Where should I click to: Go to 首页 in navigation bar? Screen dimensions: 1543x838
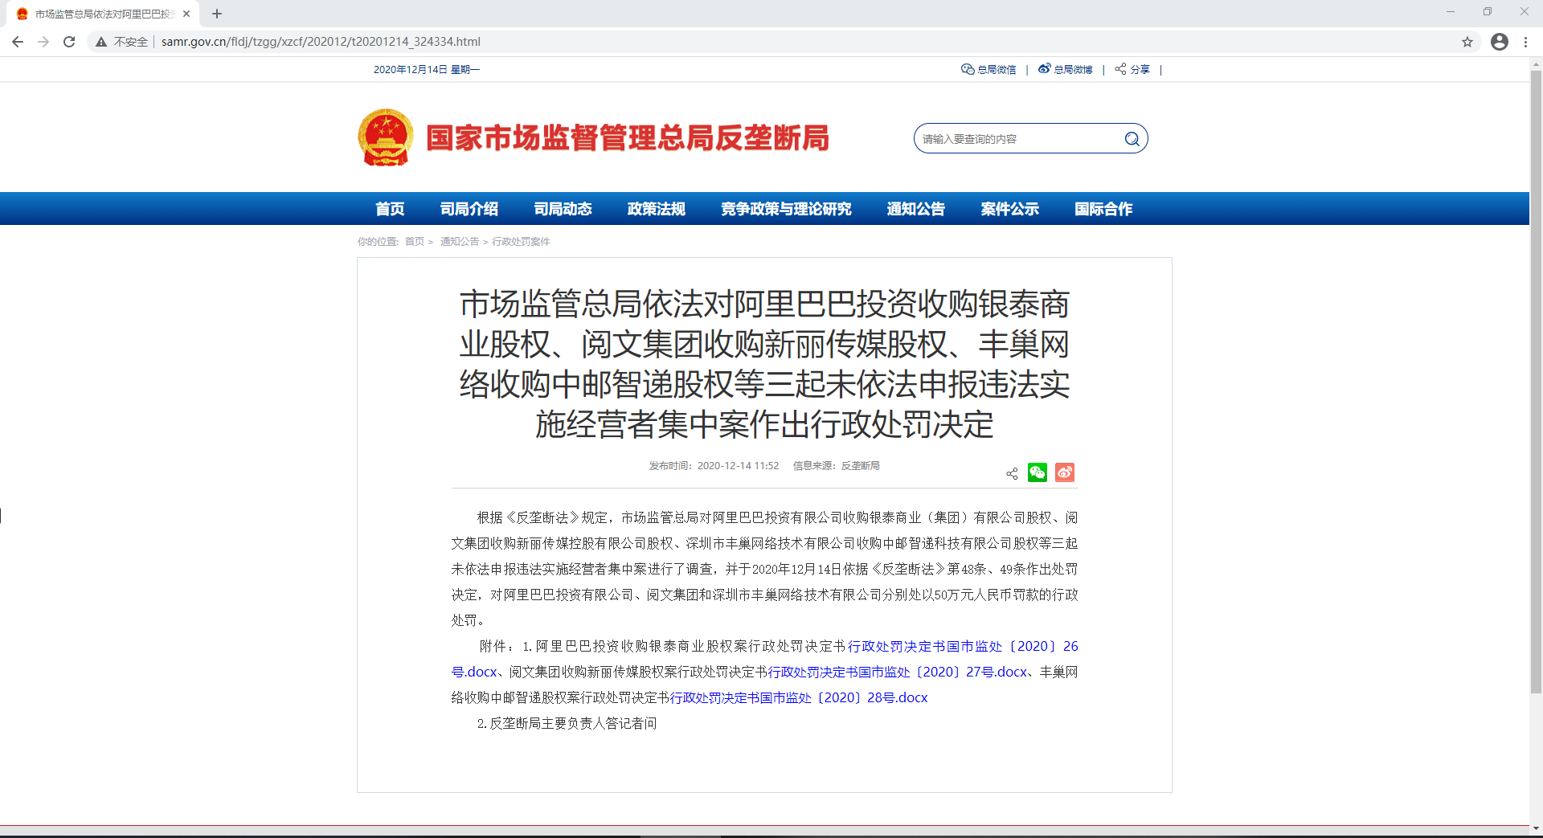tap(390, 209)
